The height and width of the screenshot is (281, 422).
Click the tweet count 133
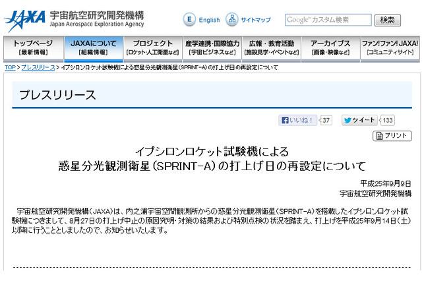[x=388, y=120]
